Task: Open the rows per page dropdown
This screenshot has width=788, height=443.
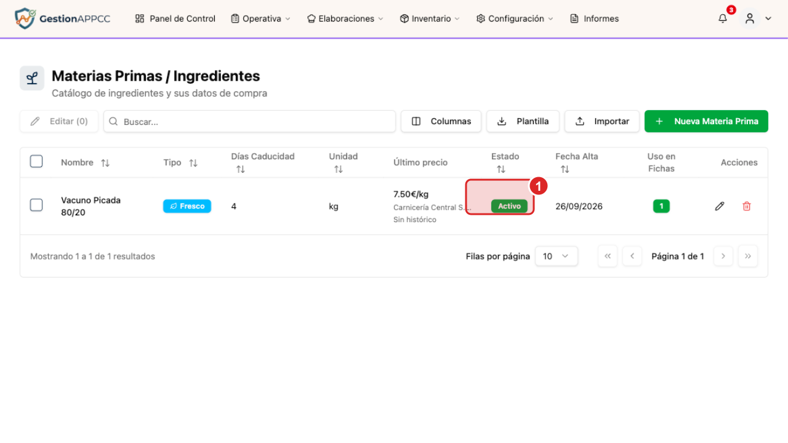Action: tap(557, 256)
